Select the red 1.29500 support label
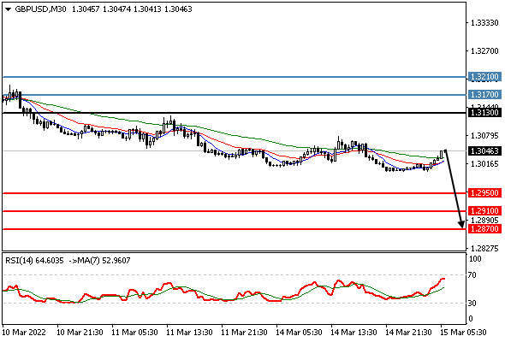The height and width of the screenshot is (342, 505). [x=484, y=193]
